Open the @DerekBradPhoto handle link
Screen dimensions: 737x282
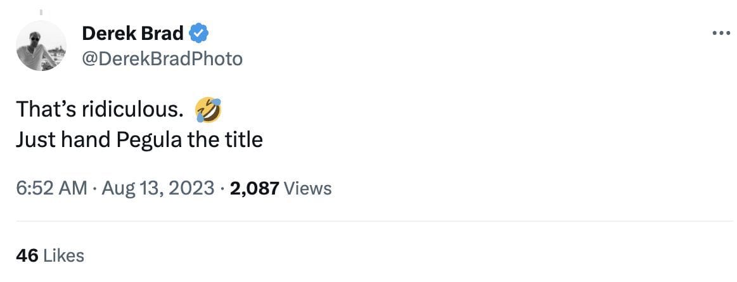pos(162,59)
